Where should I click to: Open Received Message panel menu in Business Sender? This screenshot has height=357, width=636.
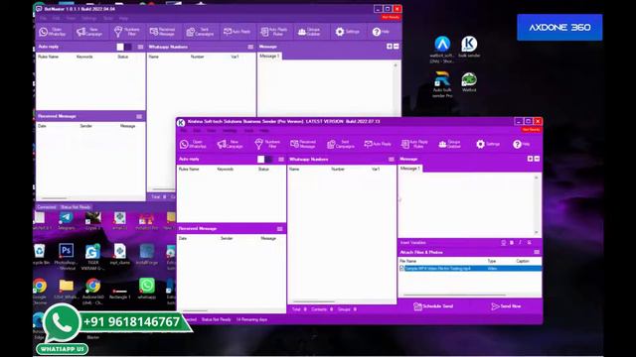tap(280, 229)
